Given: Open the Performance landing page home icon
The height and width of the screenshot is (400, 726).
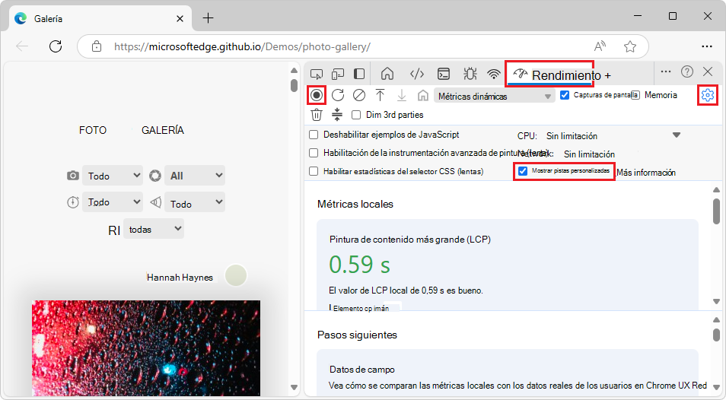Looking at the screenshot, I should pyautogui.click(x=422, y=95).
